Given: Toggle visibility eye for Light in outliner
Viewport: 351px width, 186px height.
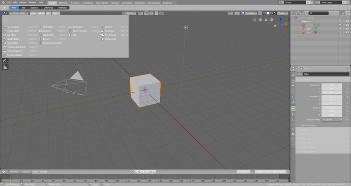Looking at the screenshot, I should point(344,32).
